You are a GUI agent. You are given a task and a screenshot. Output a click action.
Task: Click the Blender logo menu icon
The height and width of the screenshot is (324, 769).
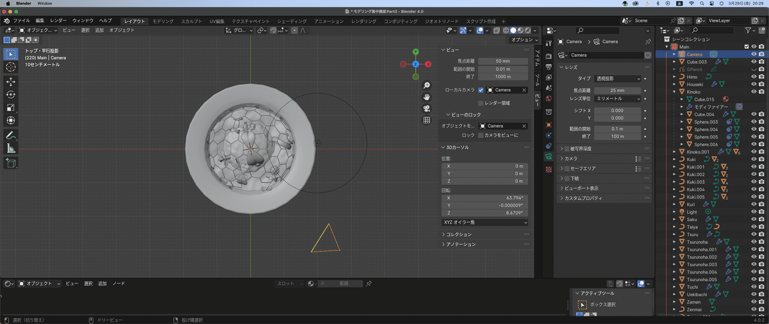tap(6, 21)
